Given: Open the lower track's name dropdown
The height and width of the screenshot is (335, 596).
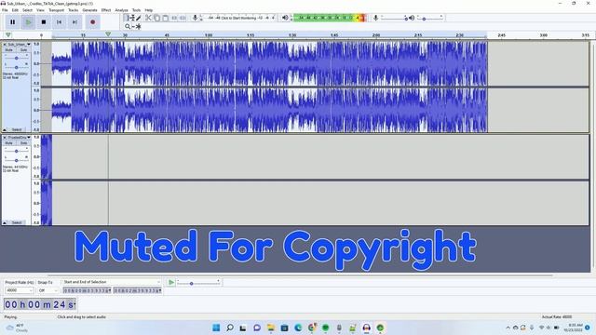Looking at the screenshot, I should coord(19,138).
